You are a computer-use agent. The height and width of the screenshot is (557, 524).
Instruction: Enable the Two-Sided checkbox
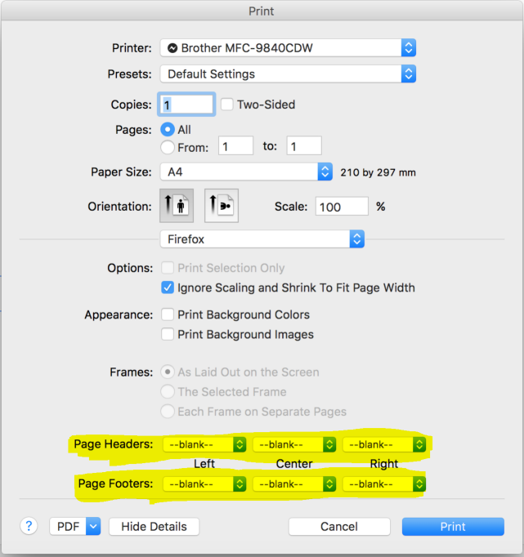(227, 105)
